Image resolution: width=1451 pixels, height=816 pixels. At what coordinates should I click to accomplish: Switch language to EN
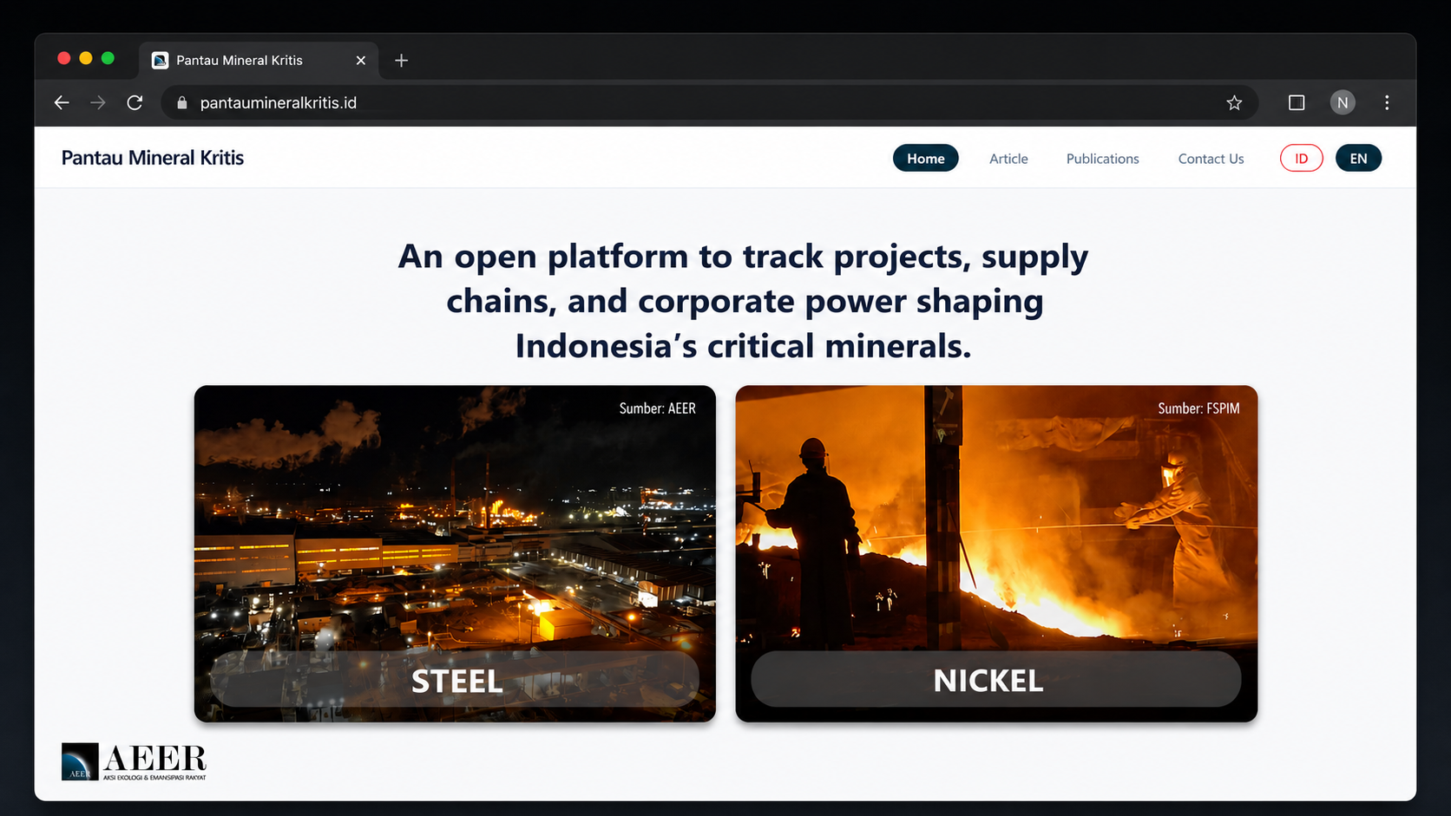1358,158
